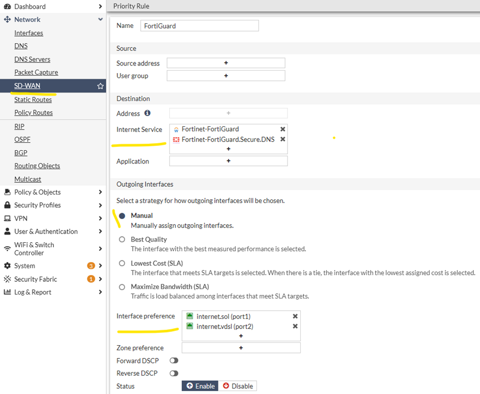
Task: Expand WiFi & Switch Controller chevron
Action: (100, 249)
